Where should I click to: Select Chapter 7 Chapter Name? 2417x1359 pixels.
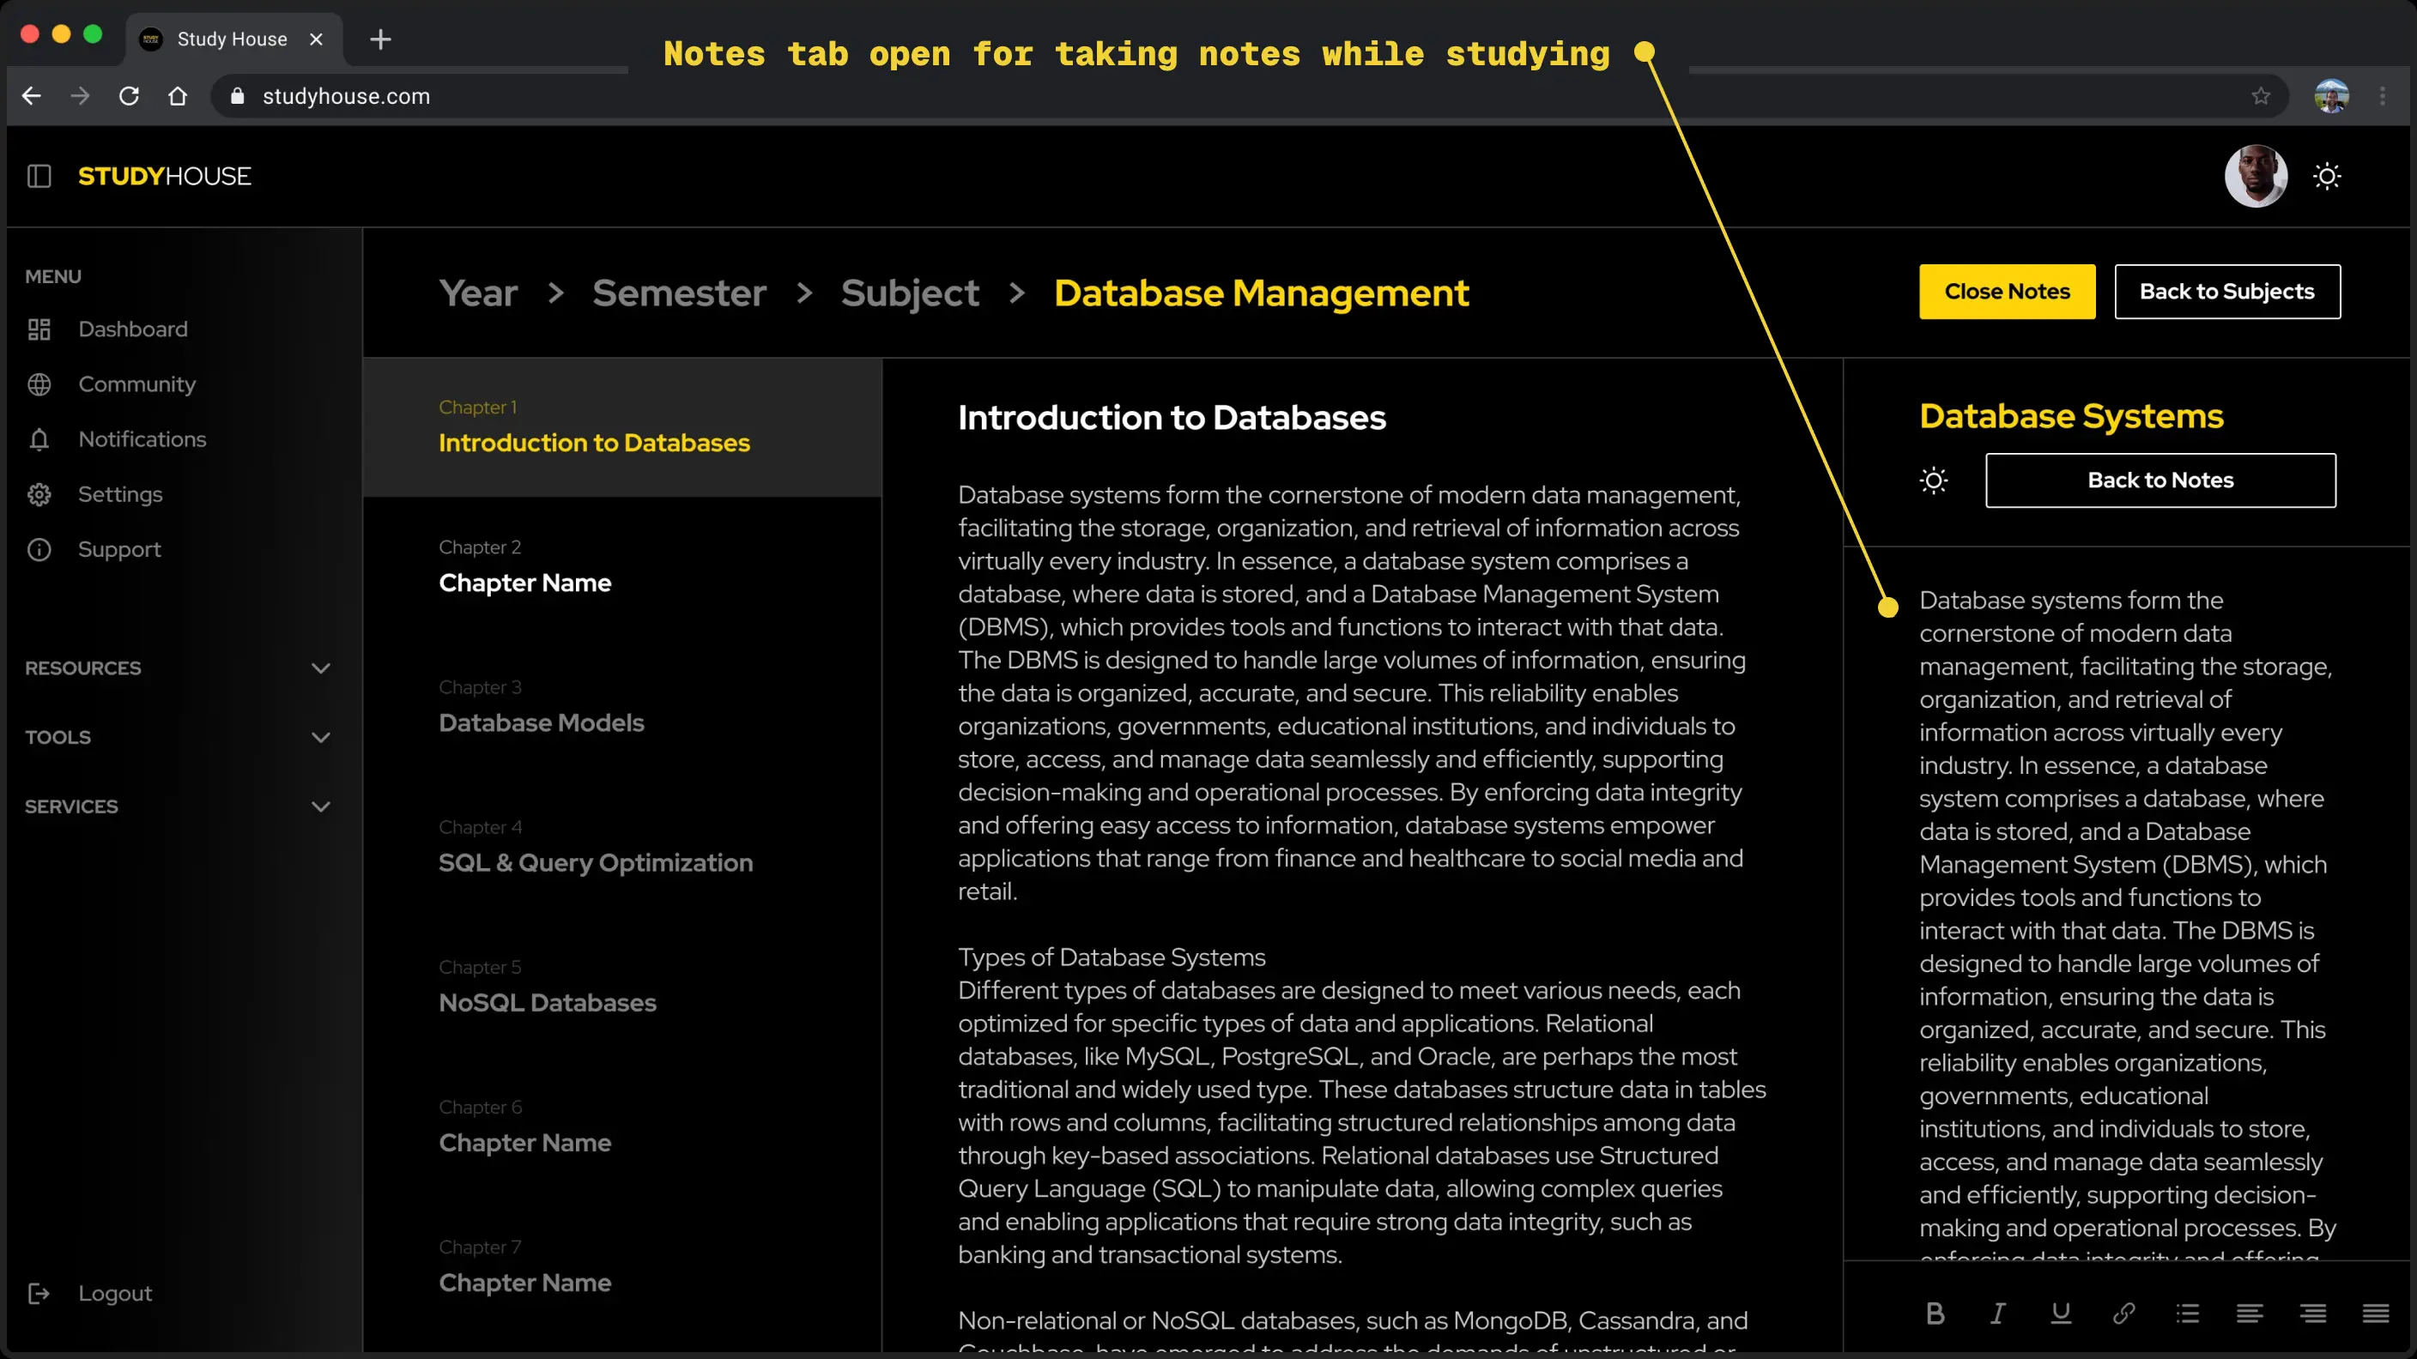622,1266
